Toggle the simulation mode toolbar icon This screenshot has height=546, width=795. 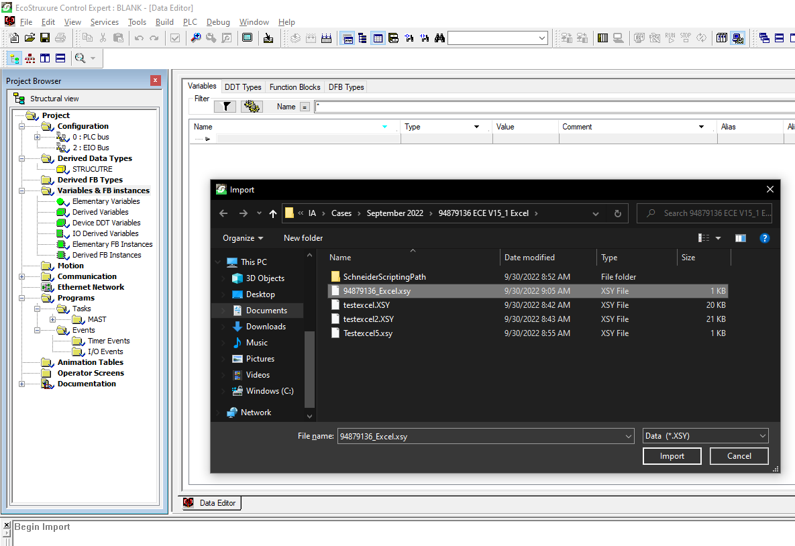point(738,38)
